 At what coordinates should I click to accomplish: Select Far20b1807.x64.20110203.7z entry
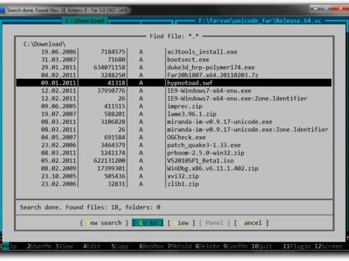tap(174, 75)
